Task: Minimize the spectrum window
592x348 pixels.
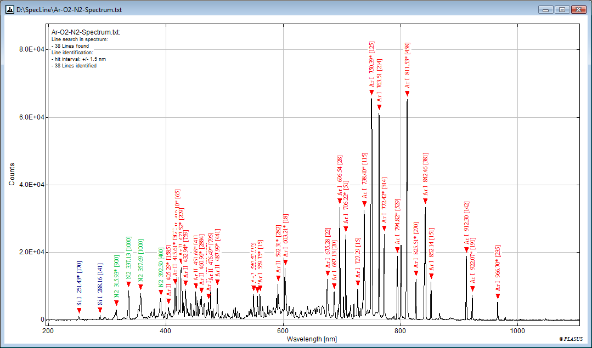Action: [x=546, y=10]
